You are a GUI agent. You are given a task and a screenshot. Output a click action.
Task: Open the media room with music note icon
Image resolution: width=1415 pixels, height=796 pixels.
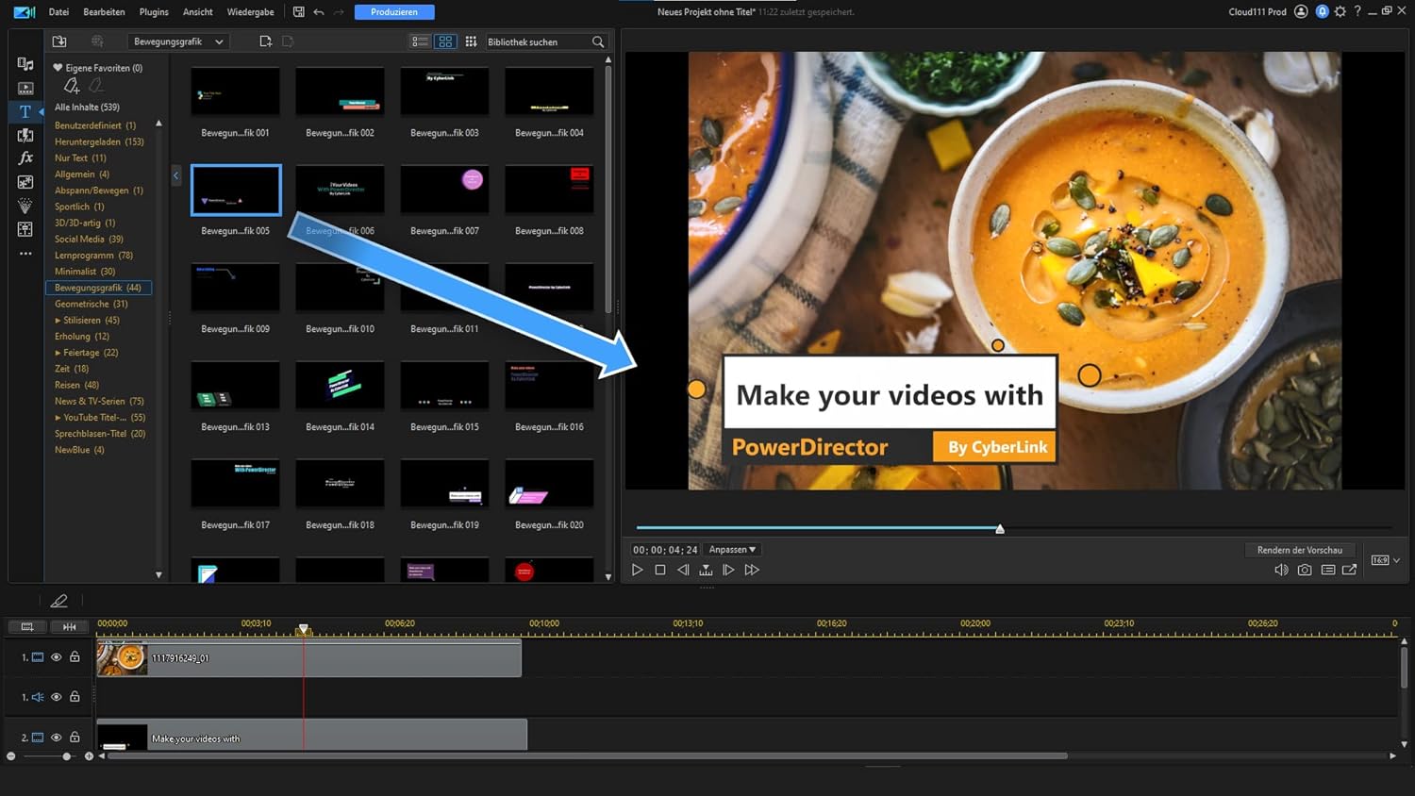click(25, 64)
